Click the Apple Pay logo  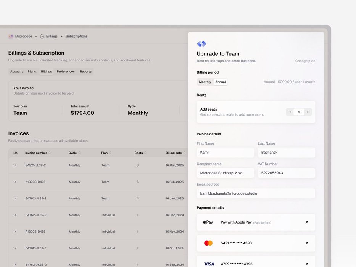tap(208, 222)
